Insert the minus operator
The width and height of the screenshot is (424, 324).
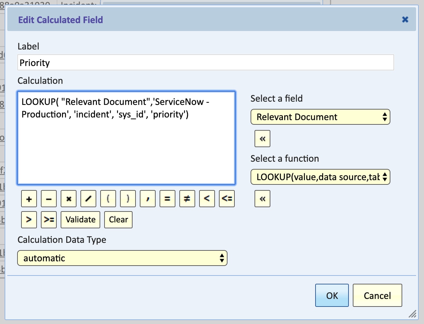coord(49,199)
